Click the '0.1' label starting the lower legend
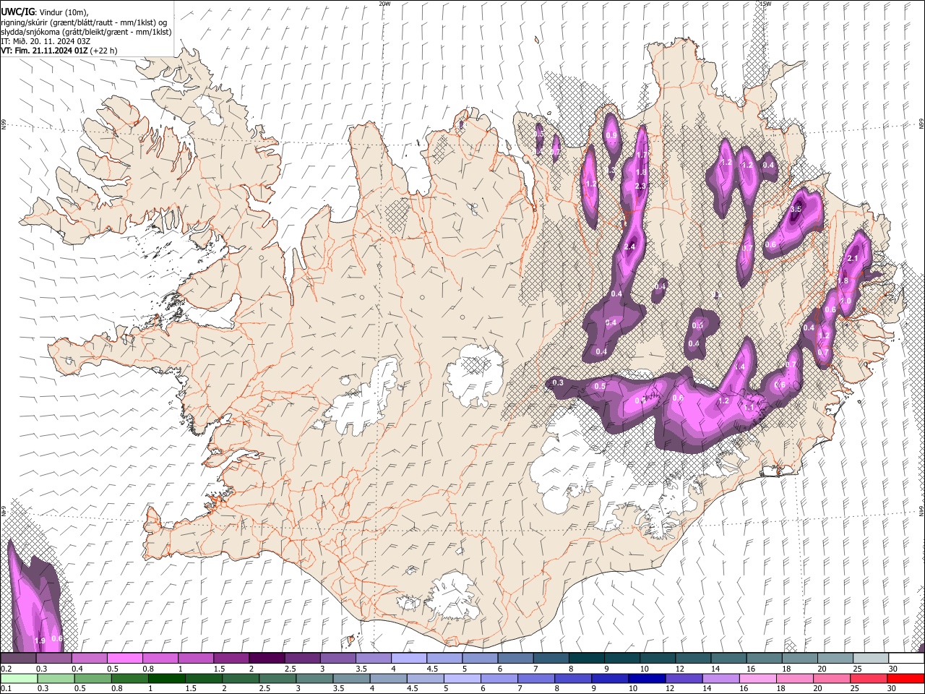This screenshot has width=925, height=694. pyautogui.click(x=6, y=689)
